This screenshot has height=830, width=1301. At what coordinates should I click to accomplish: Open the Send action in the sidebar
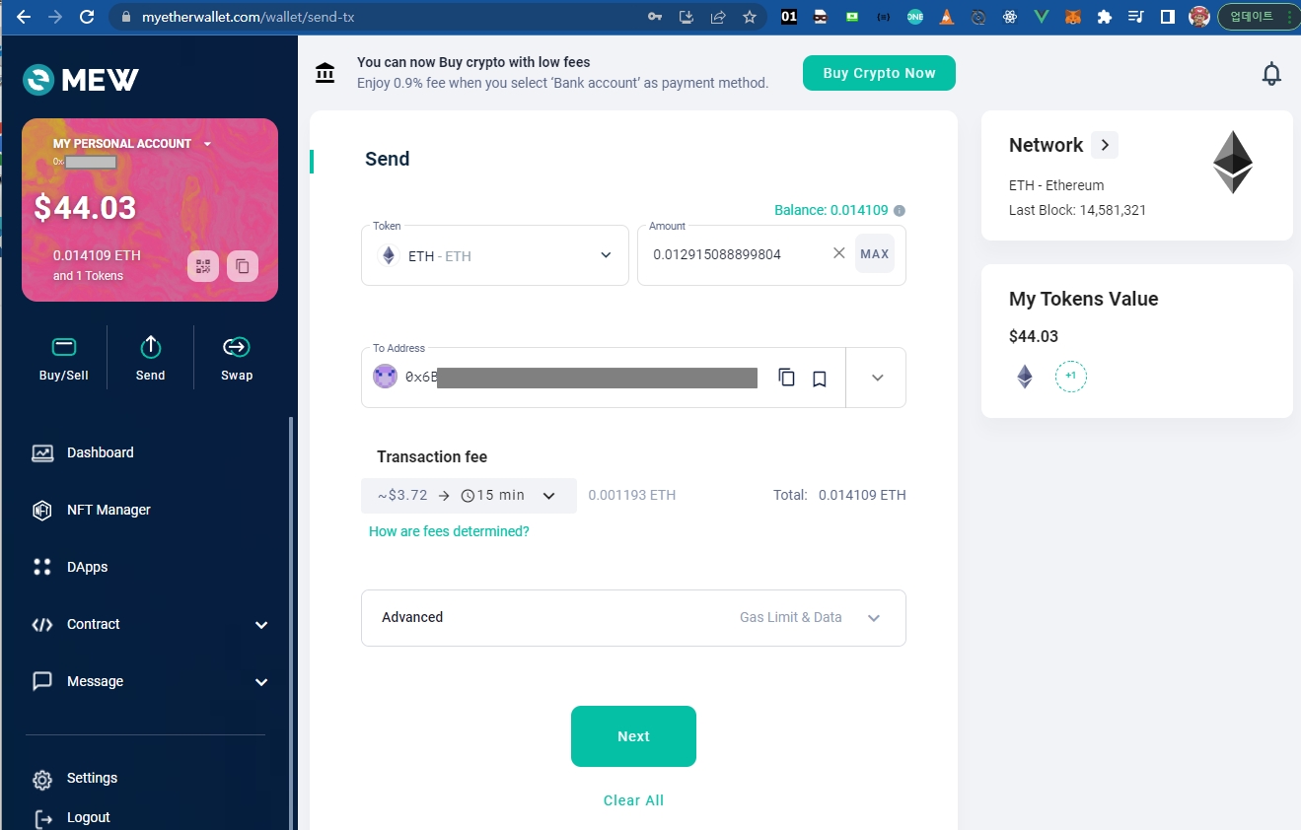pyautogui.click(x=151, y=359)
